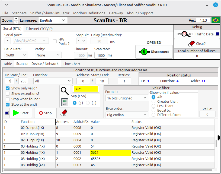Image resolution: width=221 pixels, height=174 pixels.
Task: Click the ID End field showing 255
Action: pos(23,81)
